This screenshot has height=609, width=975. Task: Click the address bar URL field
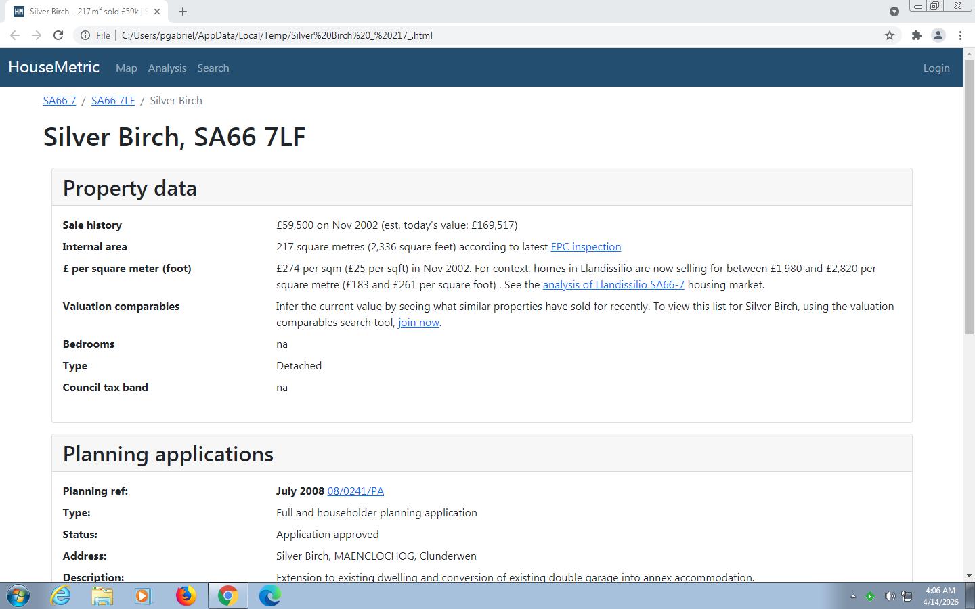pos(474,35)
